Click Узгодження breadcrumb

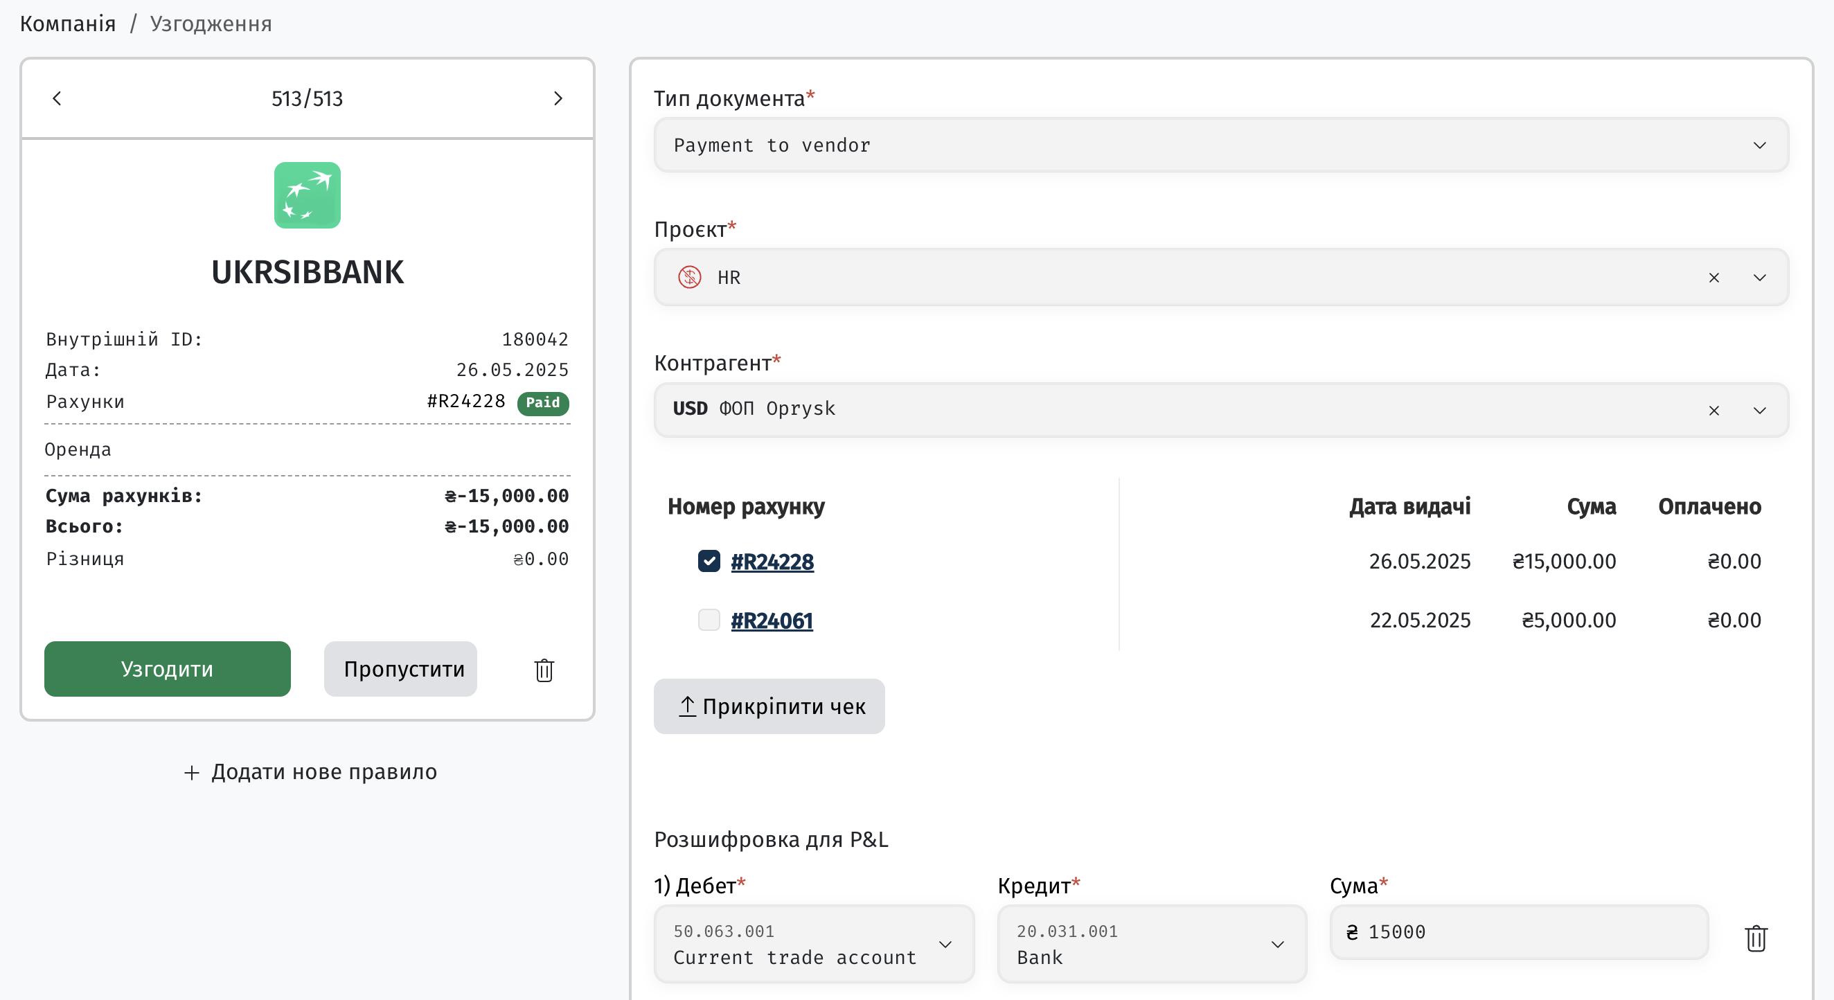tap(211, 24)
